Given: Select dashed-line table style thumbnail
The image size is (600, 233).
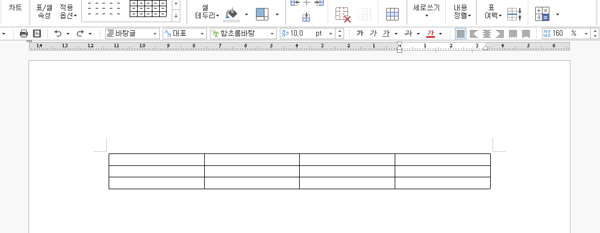Looking at the screenshot, I should click(104, 9).
